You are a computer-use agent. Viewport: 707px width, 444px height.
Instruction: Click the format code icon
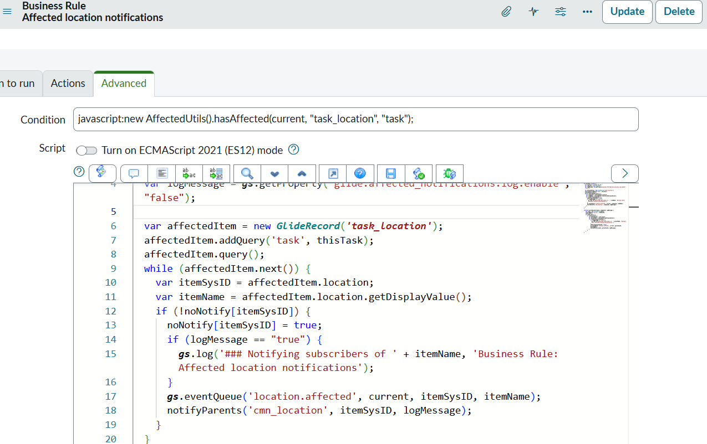(x=162, y=173)
